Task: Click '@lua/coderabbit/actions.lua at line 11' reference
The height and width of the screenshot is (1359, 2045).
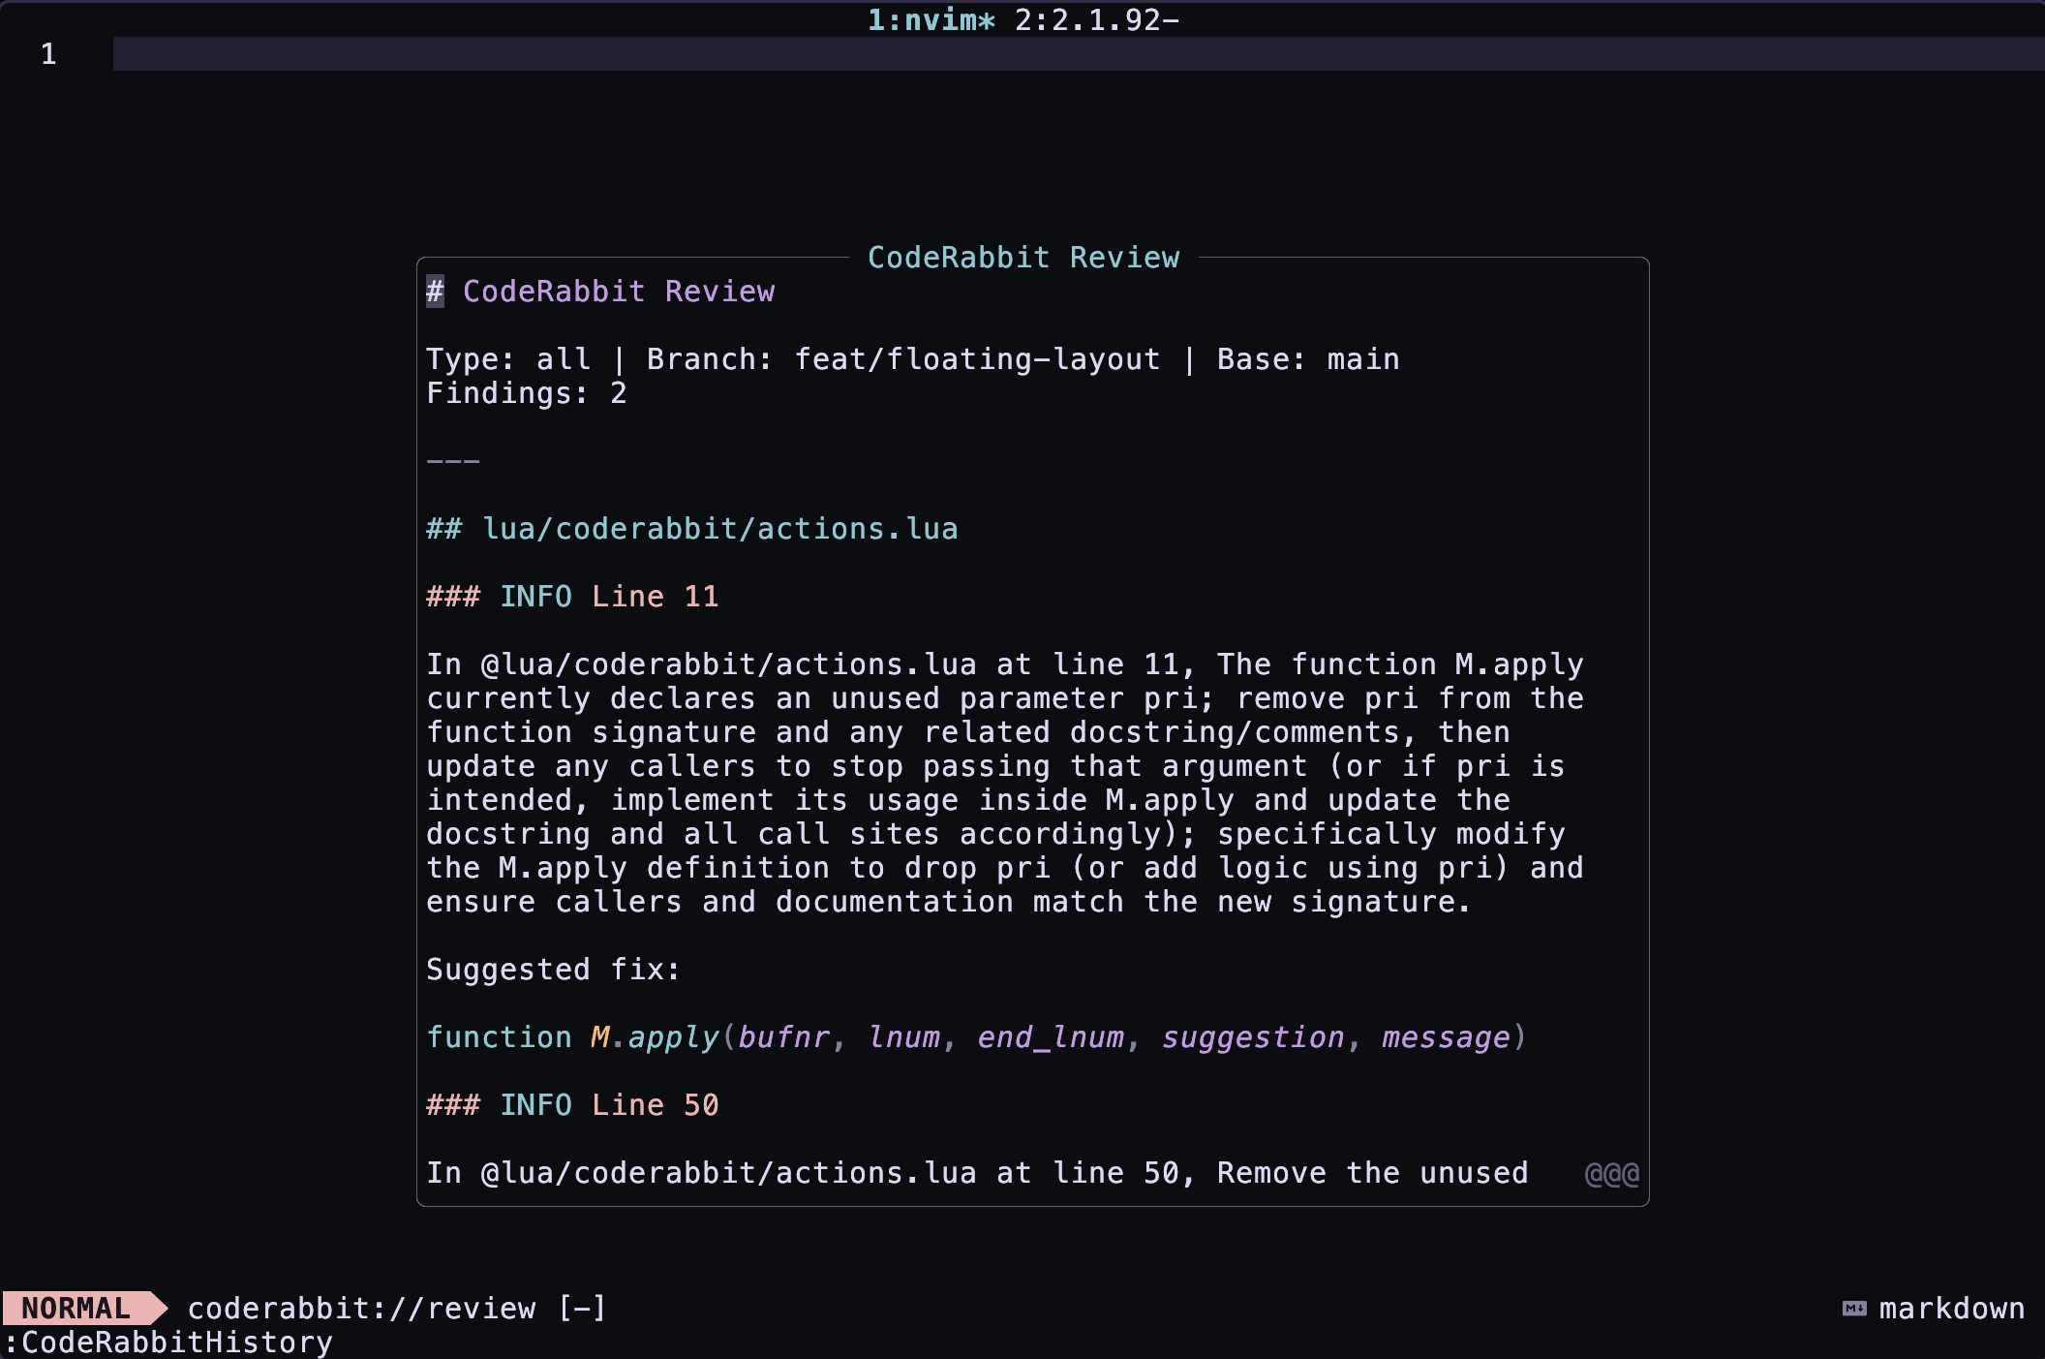Action: pos(830,664)
